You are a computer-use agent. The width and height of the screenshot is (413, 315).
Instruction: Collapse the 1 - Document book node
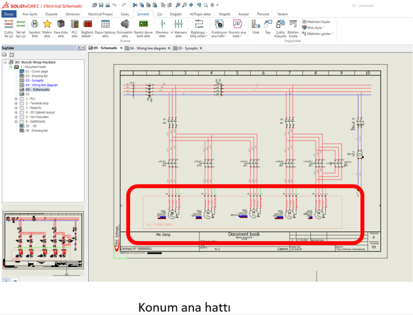point(11,67)
